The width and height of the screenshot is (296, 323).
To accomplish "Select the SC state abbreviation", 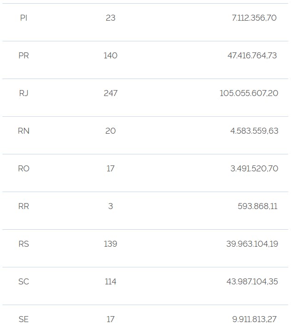I will [23, 282].
